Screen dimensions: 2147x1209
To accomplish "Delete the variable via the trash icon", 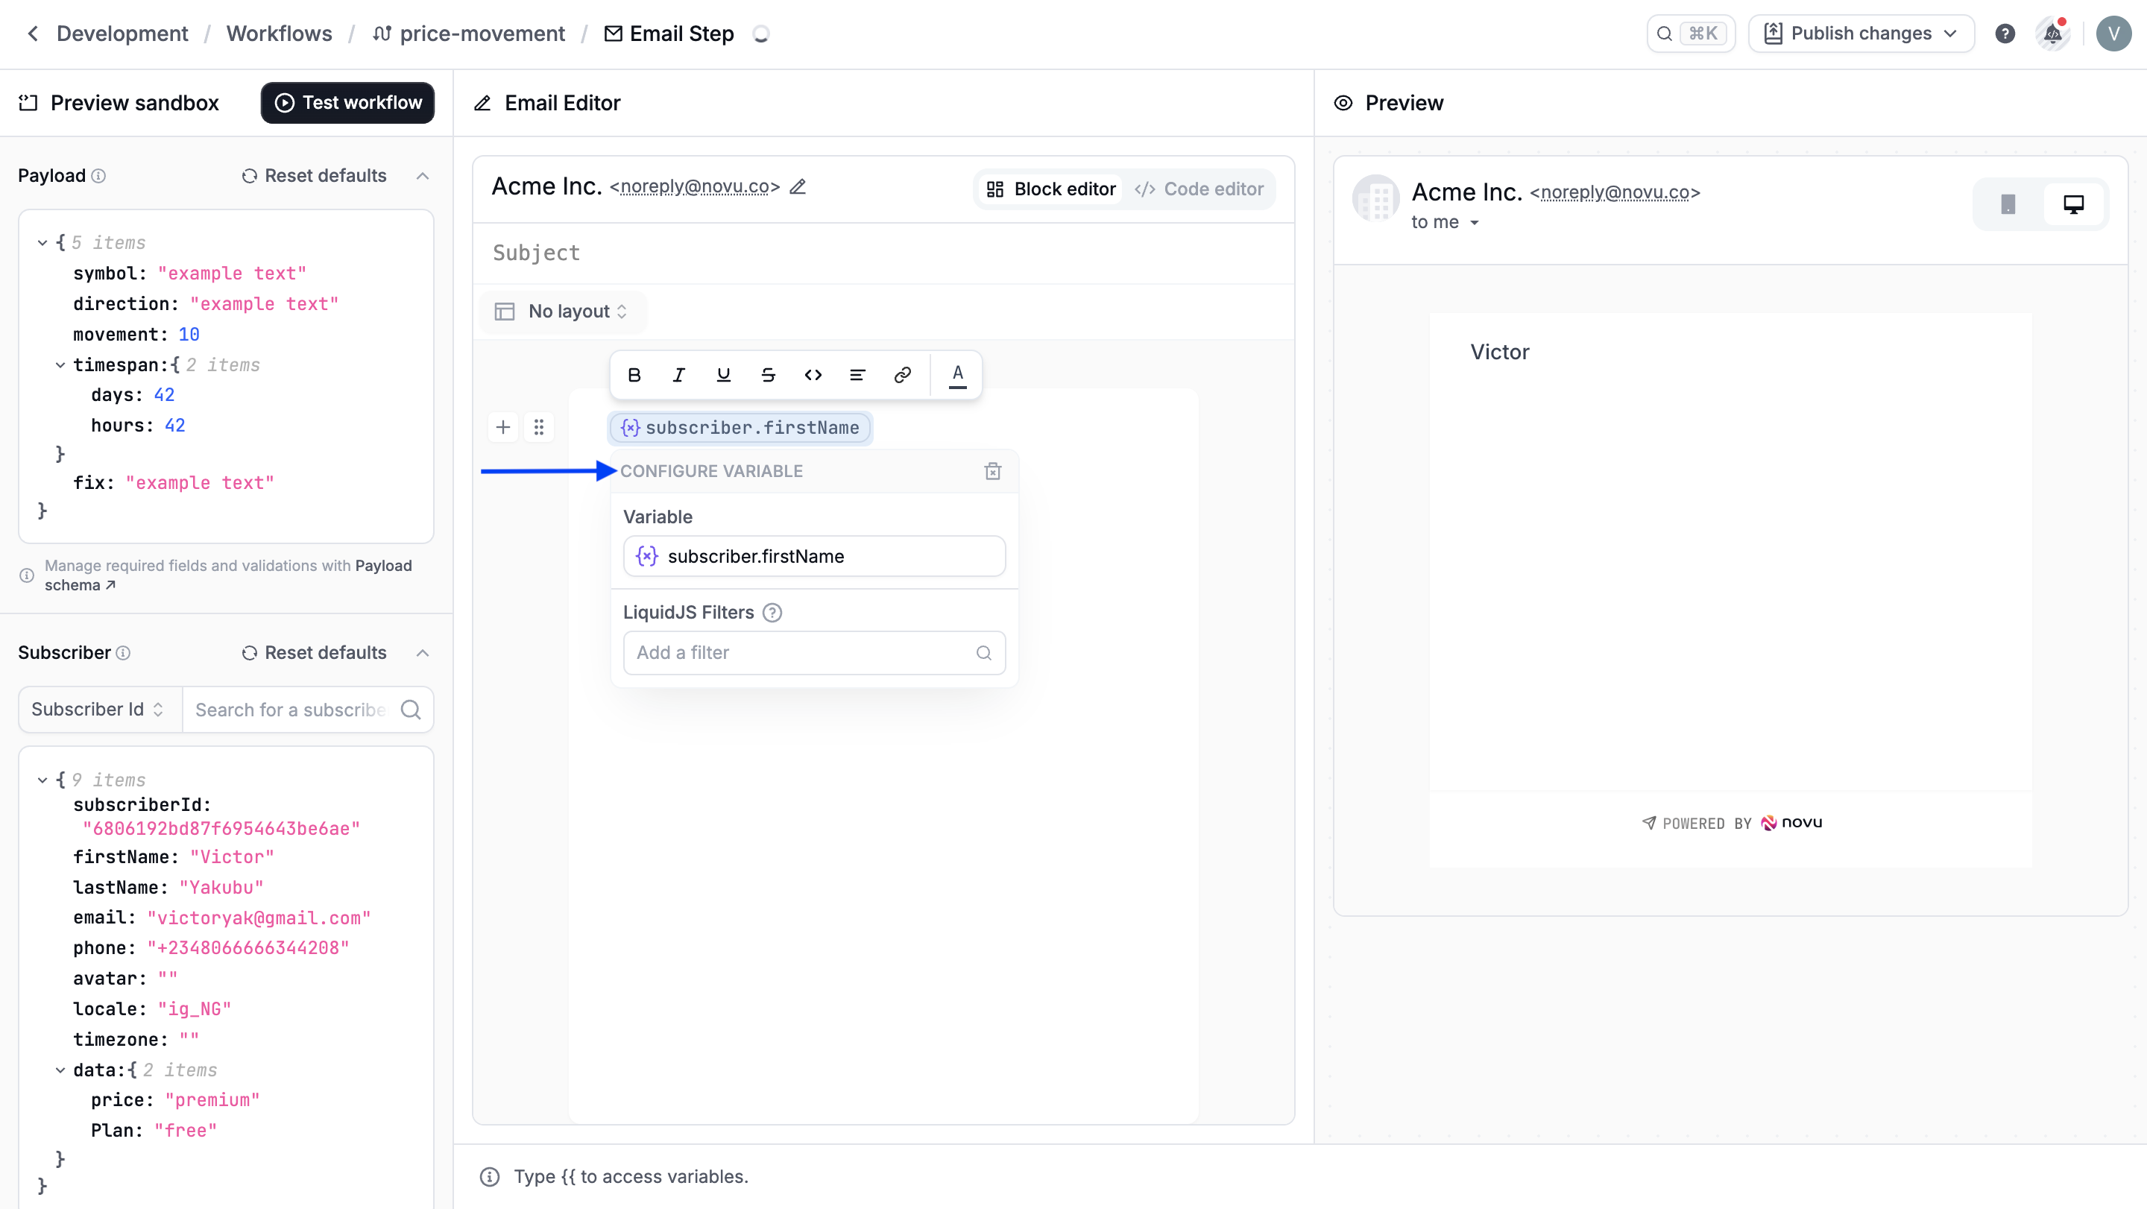I will click(x=991, y=471).
